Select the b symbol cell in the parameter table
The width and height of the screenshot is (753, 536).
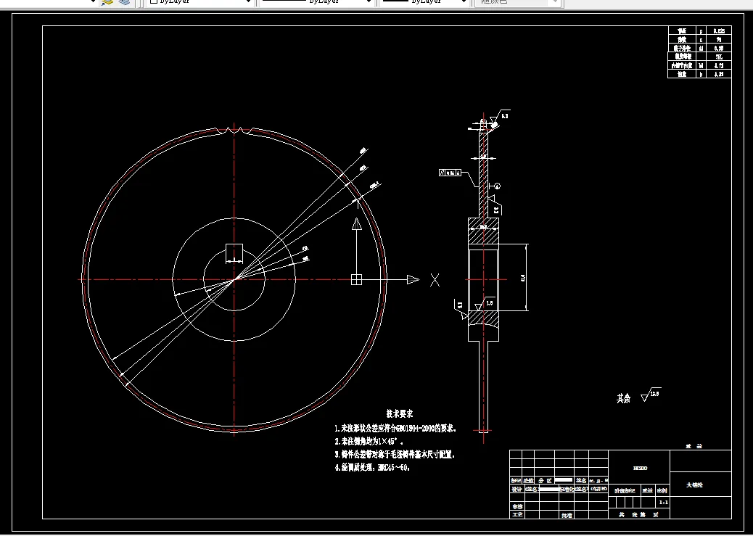(x=701, y=74)
